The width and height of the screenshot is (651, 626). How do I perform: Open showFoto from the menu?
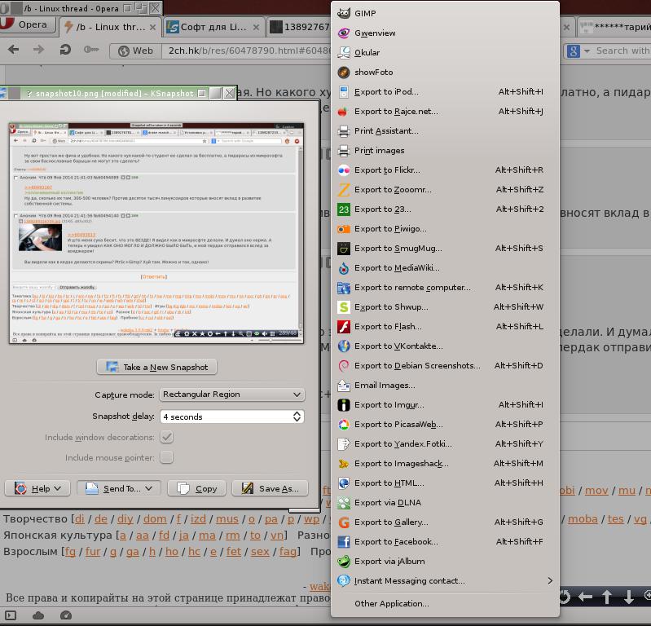445,72
